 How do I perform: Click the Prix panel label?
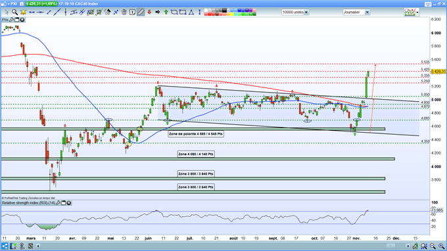tap(5, 20)
